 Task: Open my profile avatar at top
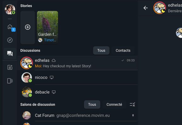[10, 9]
